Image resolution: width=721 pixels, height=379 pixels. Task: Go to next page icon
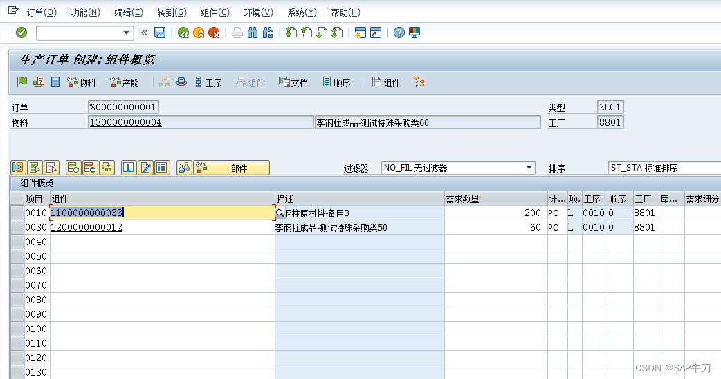(322, 32)
